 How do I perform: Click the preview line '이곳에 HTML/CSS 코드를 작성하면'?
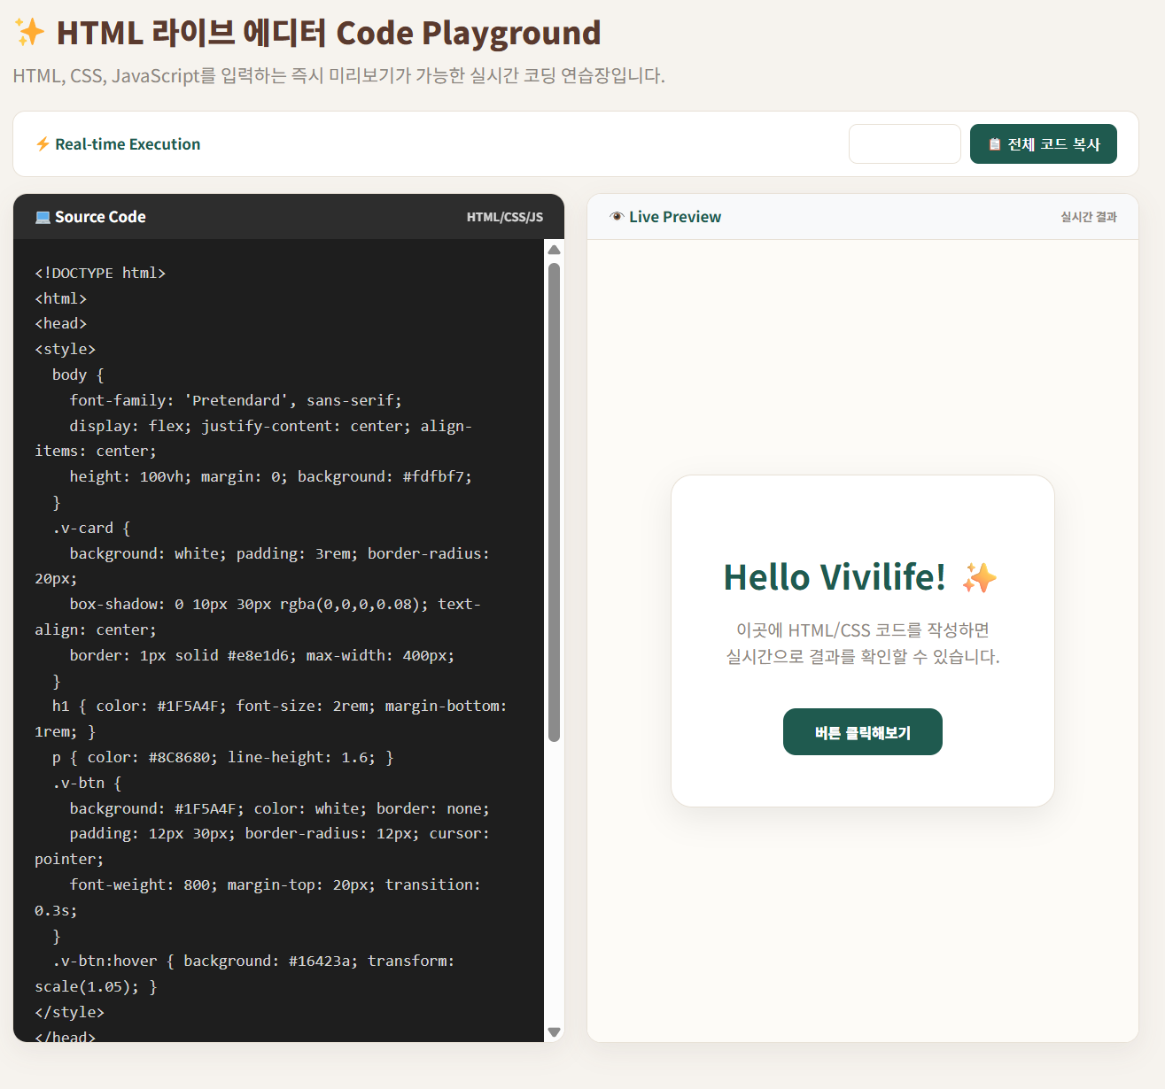click(x=863, y=629)
